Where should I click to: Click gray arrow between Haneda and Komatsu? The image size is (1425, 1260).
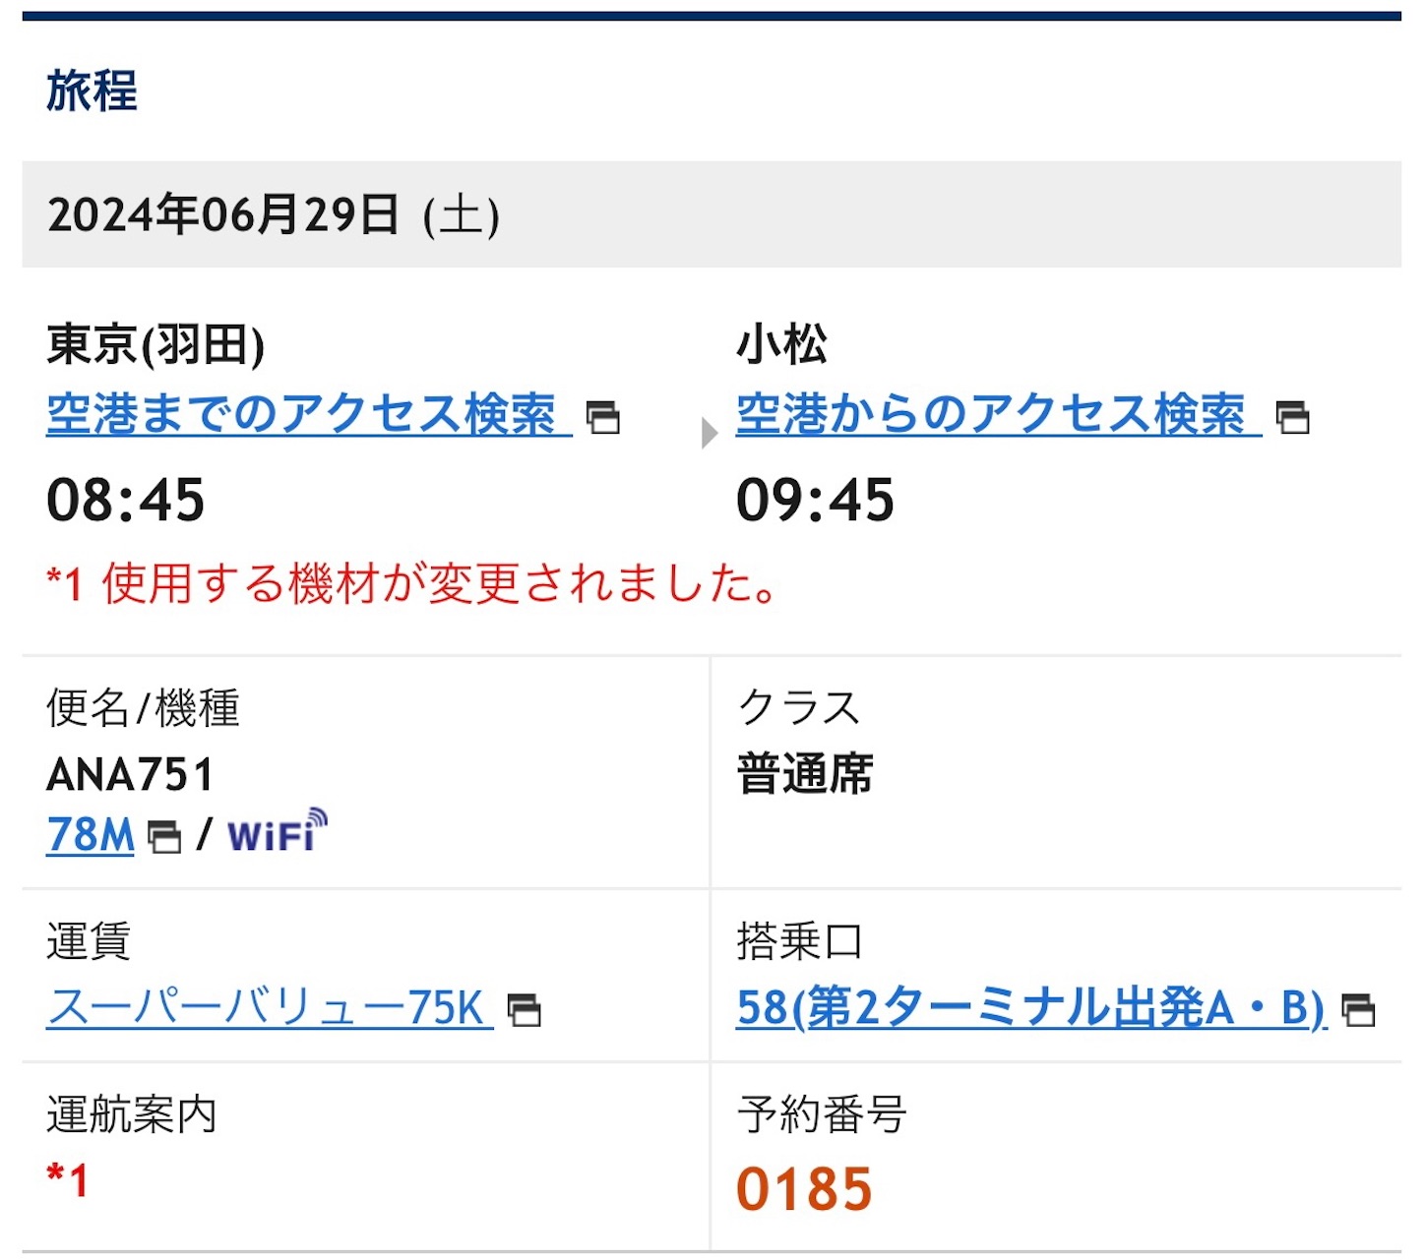[x=707, y=433]
